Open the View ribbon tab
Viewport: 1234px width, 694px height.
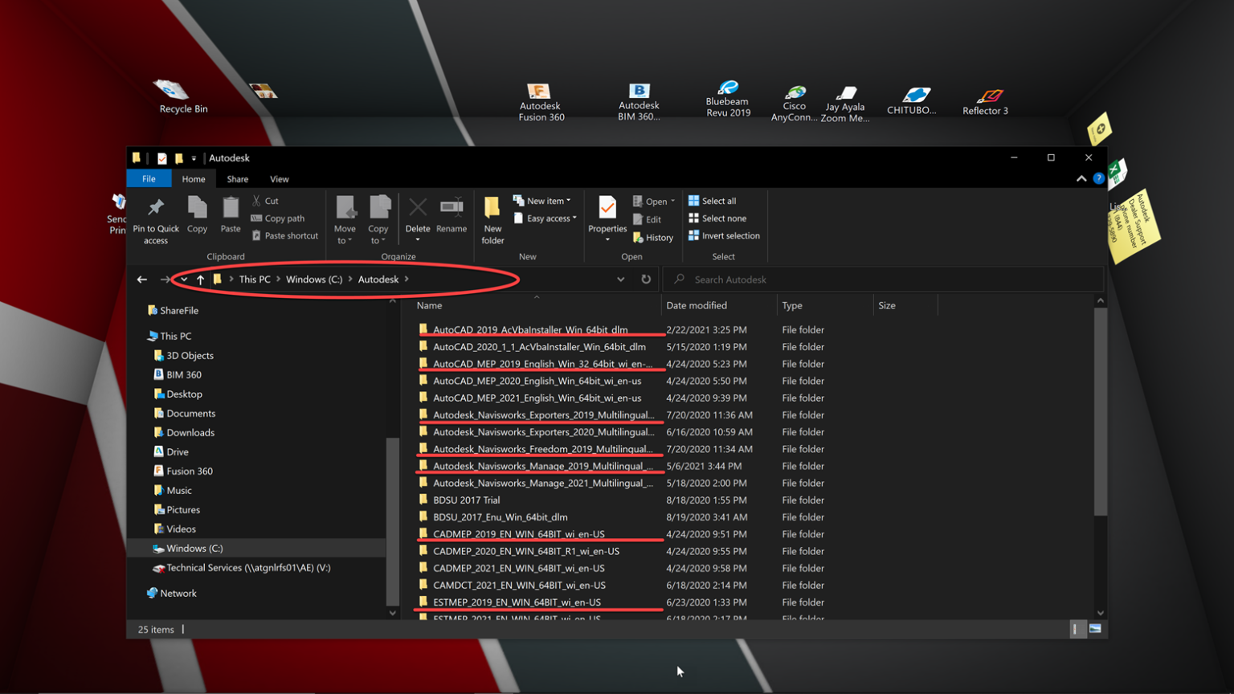point(279,178)
